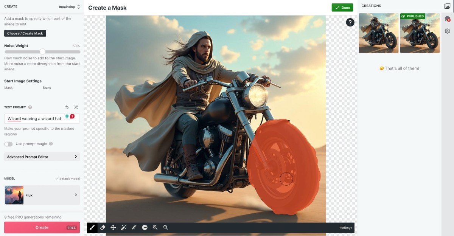The height and width of the screenshot is (236, 454).
Task: Select the eraser tool
Action: click(x=103, y=227)
